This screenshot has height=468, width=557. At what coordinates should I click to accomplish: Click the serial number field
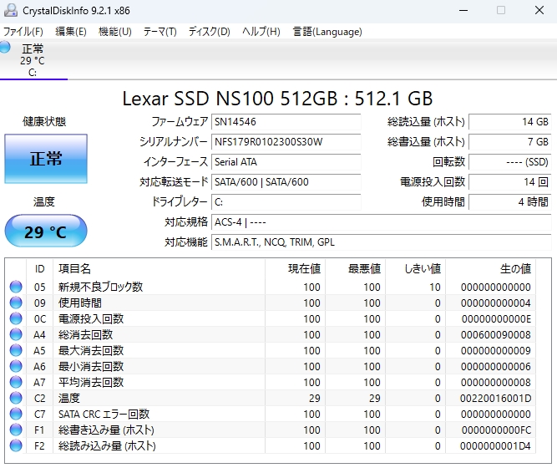tap(286, 141)
